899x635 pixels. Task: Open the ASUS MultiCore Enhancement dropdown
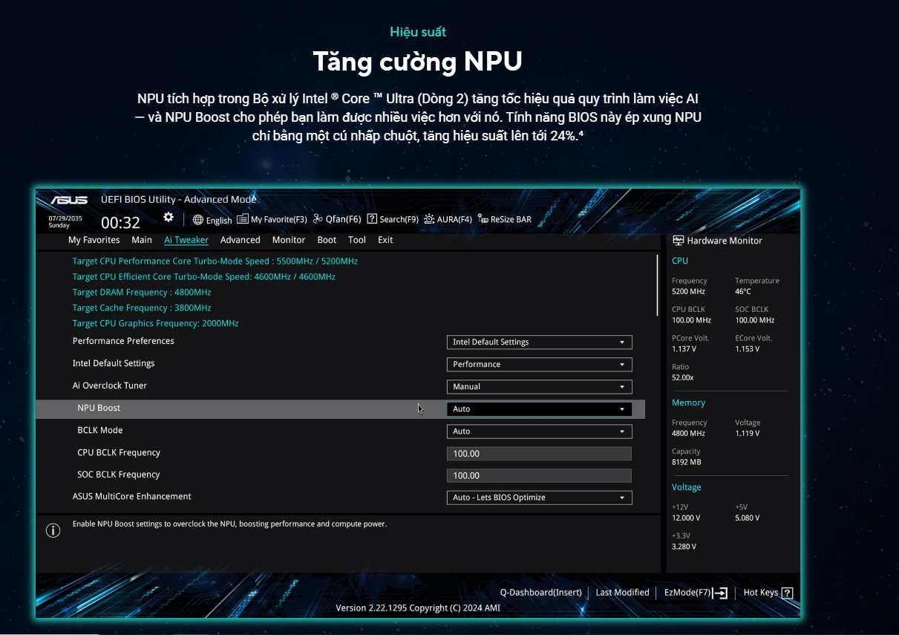(x=540, y=498)
